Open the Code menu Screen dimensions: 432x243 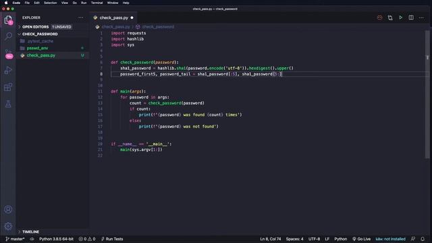tap(16, 3)
